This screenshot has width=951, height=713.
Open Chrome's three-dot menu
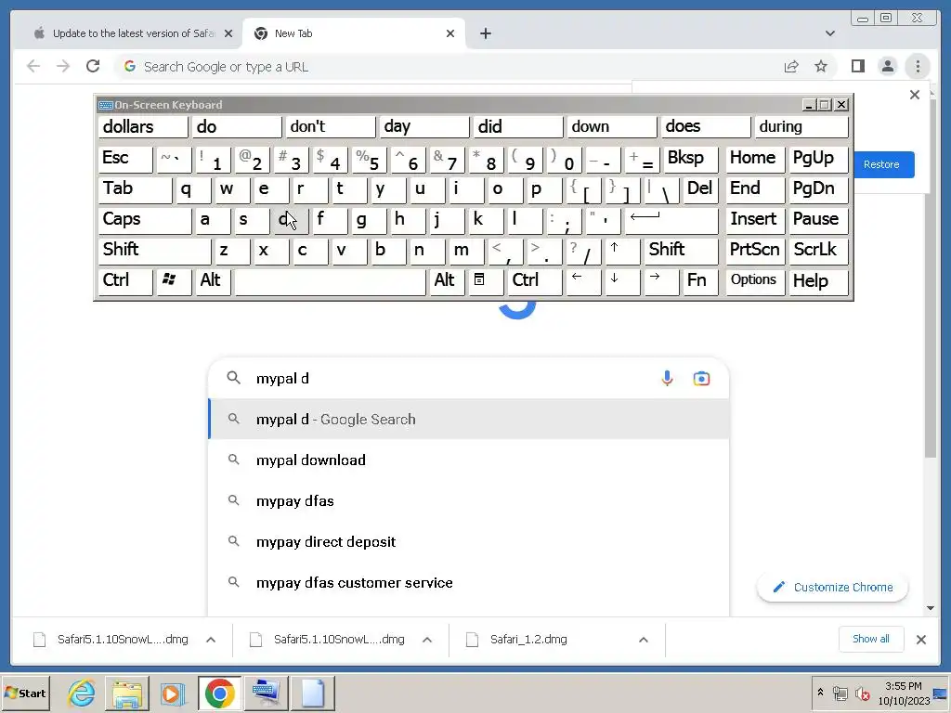pos(918,66)
